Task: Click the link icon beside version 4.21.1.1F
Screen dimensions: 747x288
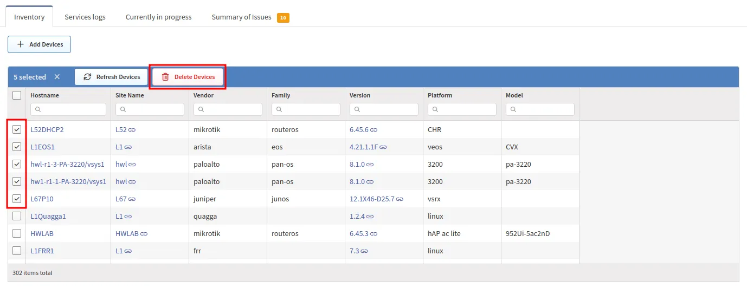Action: (x=383, y=147)
